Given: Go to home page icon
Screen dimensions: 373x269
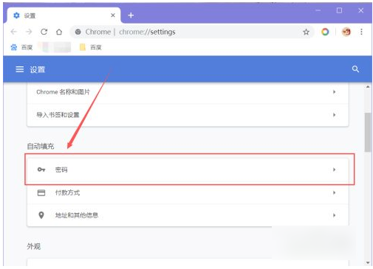Looking at the screenshot, I should point(59,32).
